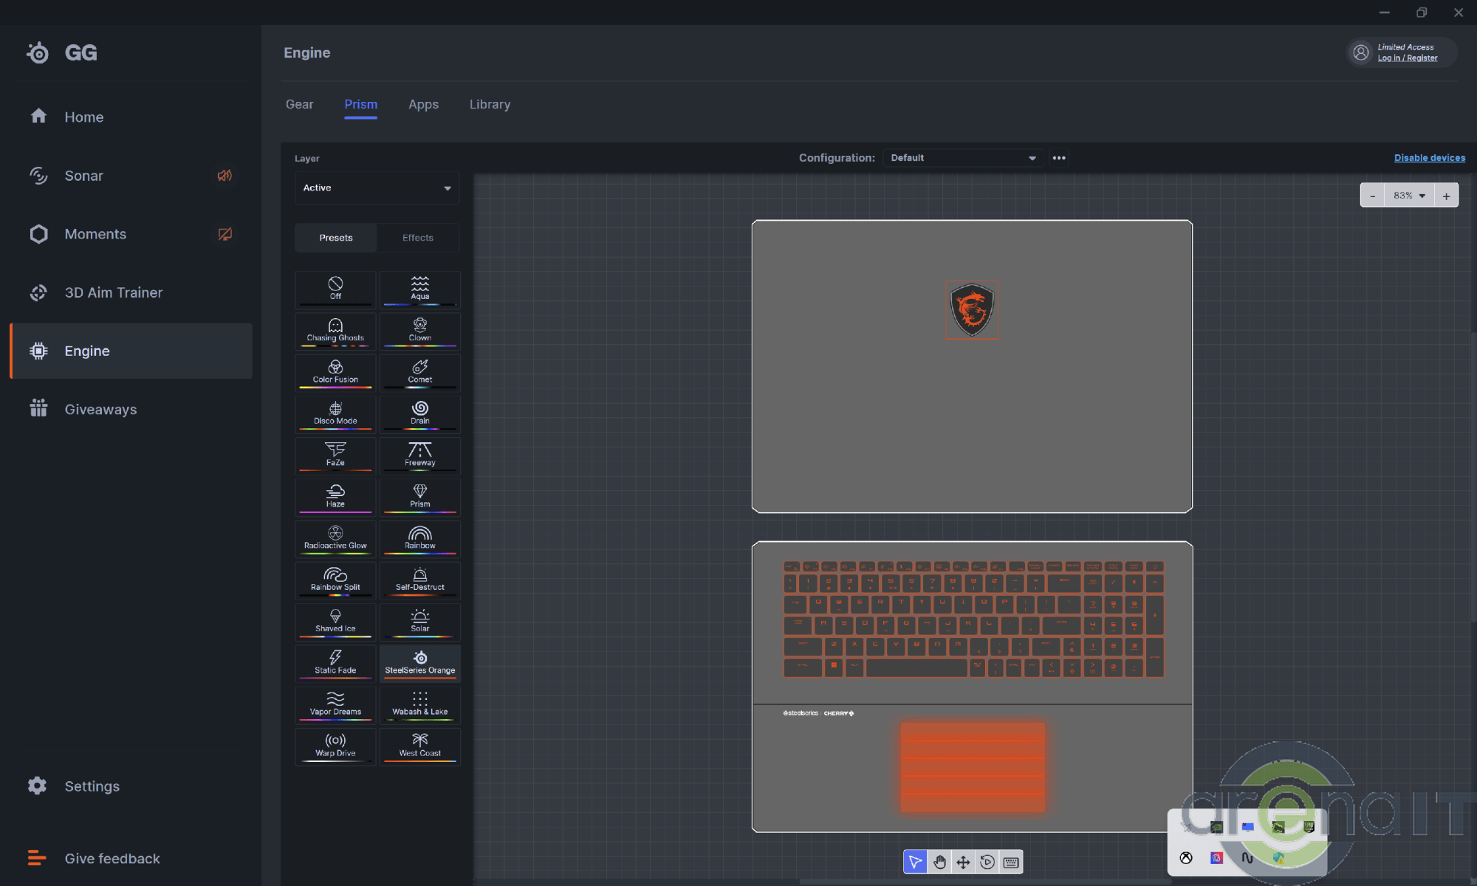The width and height of the screenshot is (1477, 886).
Task: Toggle Sonar muted speaker indicator
Action: [x=225, y=176]
